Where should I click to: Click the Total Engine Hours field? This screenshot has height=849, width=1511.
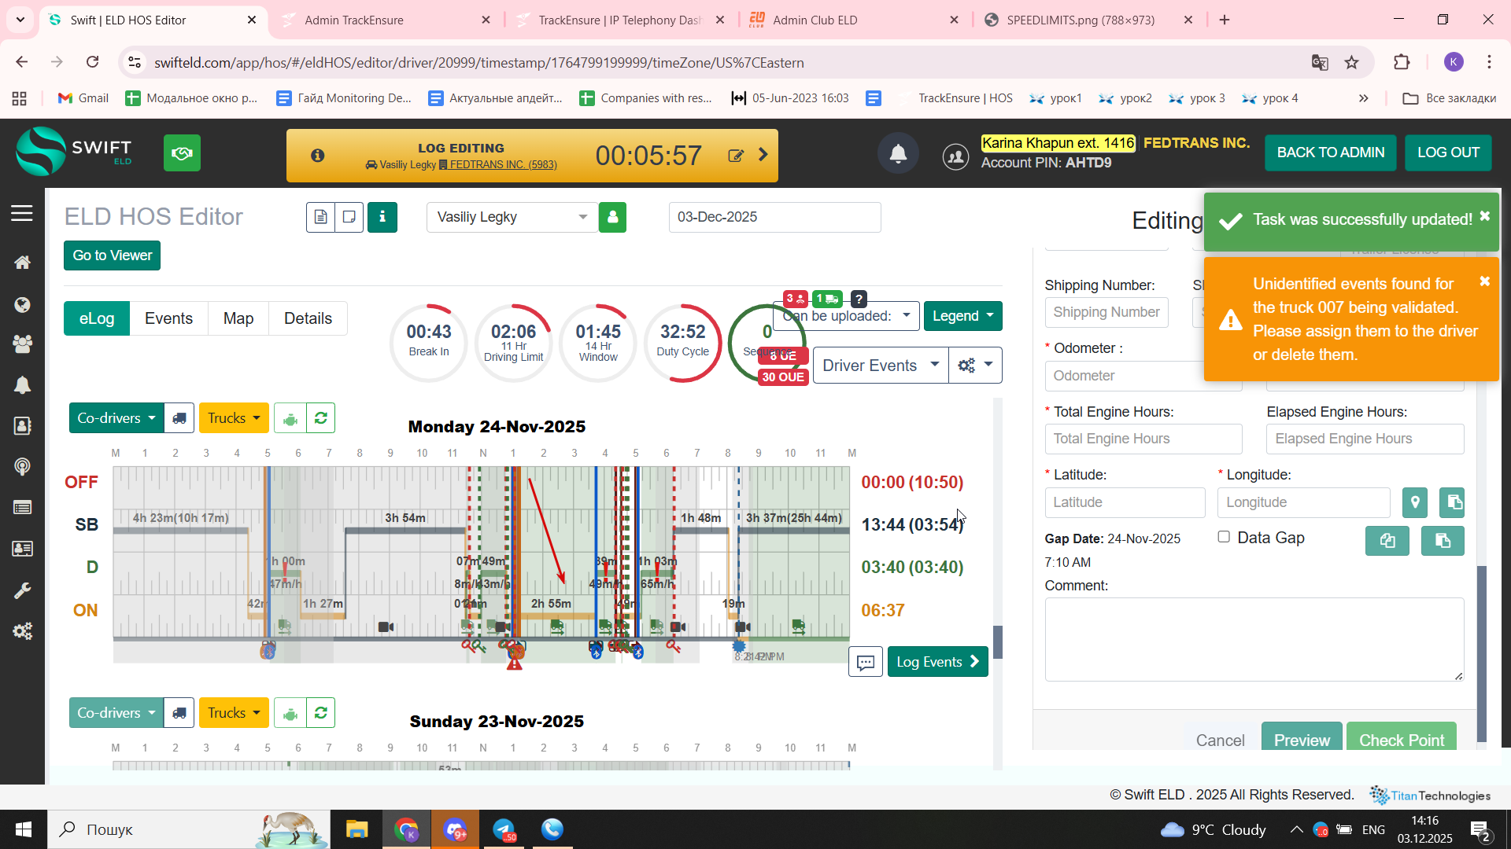point(1143,439)
